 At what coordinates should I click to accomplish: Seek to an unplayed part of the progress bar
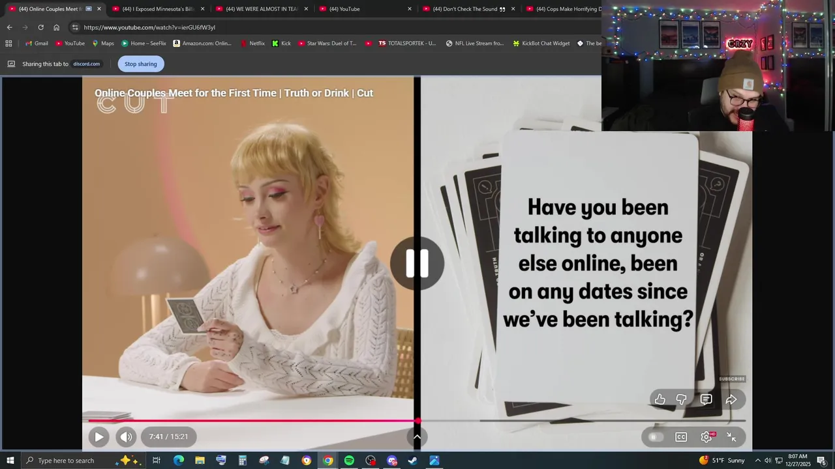click(581, 421)
